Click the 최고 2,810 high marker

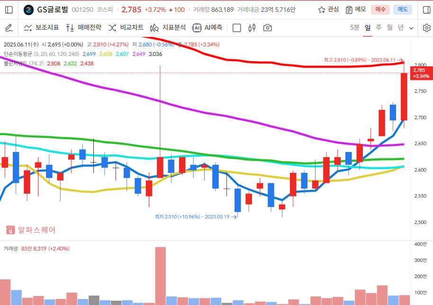[x=364, y=60]
